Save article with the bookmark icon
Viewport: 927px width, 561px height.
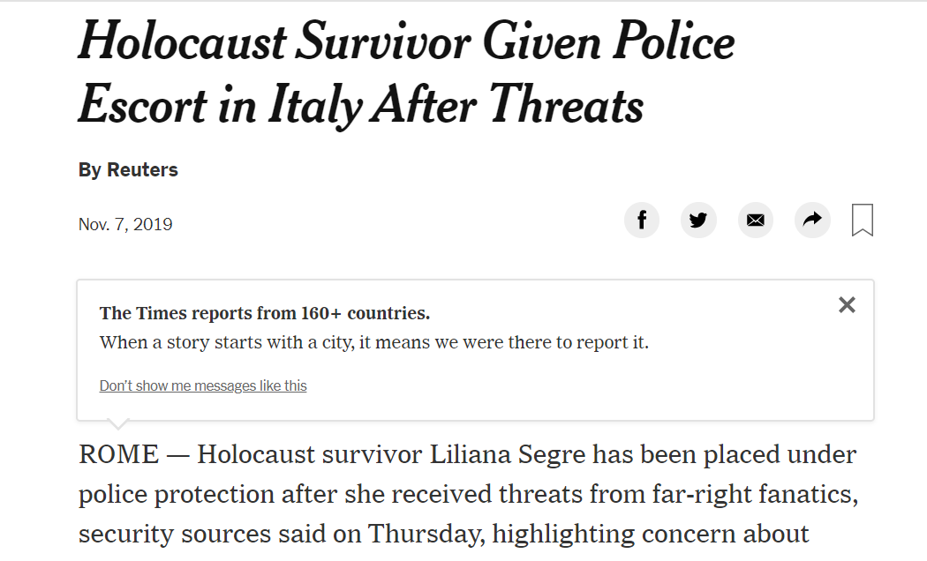(862, 221)
